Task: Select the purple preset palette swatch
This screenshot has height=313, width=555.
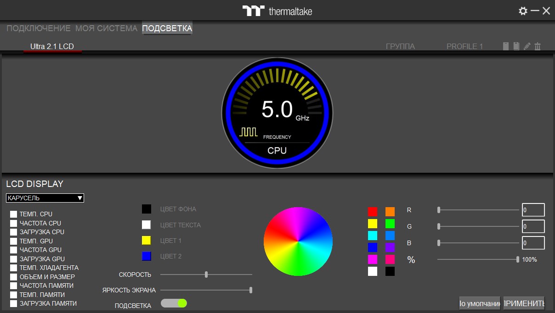Action: tap(390, 247)
